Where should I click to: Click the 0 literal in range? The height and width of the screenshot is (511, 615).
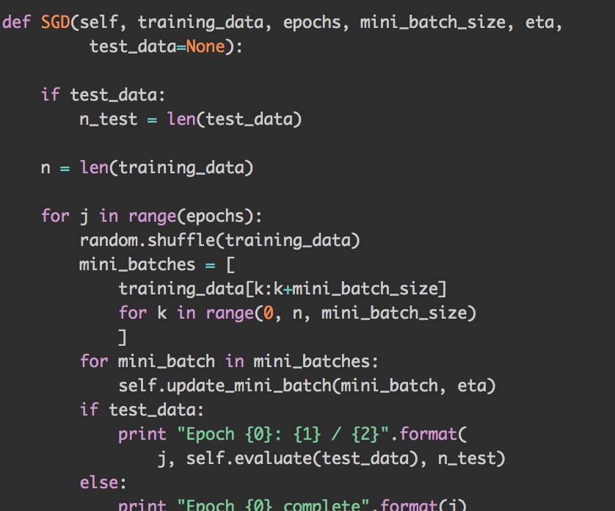[x=268, y=313]
